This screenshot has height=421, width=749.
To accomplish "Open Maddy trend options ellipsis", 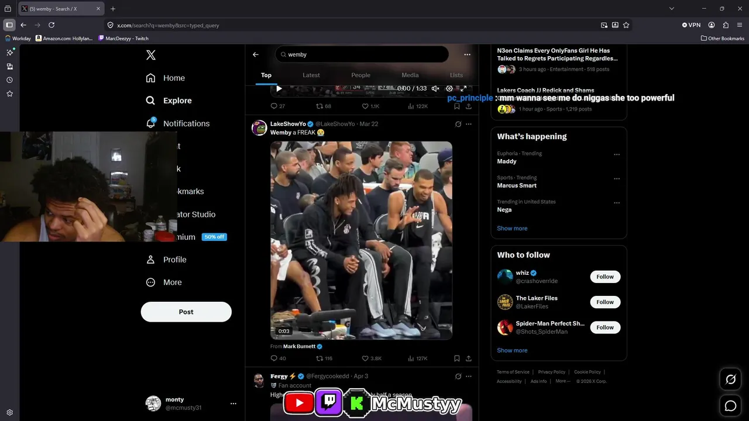I will (x=617, y=154).
